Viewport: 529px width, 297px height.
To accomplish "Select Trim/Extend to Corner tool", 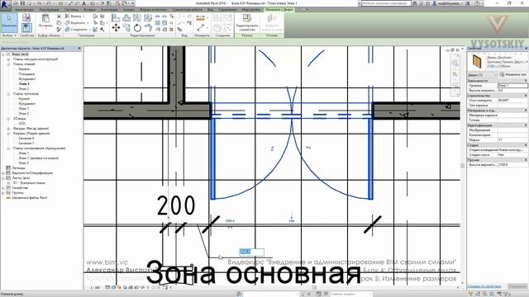I will pyautogui.click(x=148, y=27).
